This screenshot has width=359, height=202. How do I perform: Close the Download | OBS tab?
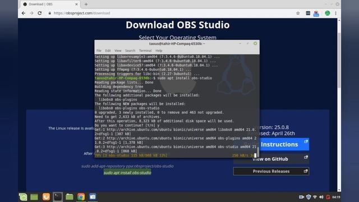(x=76, y=4)
